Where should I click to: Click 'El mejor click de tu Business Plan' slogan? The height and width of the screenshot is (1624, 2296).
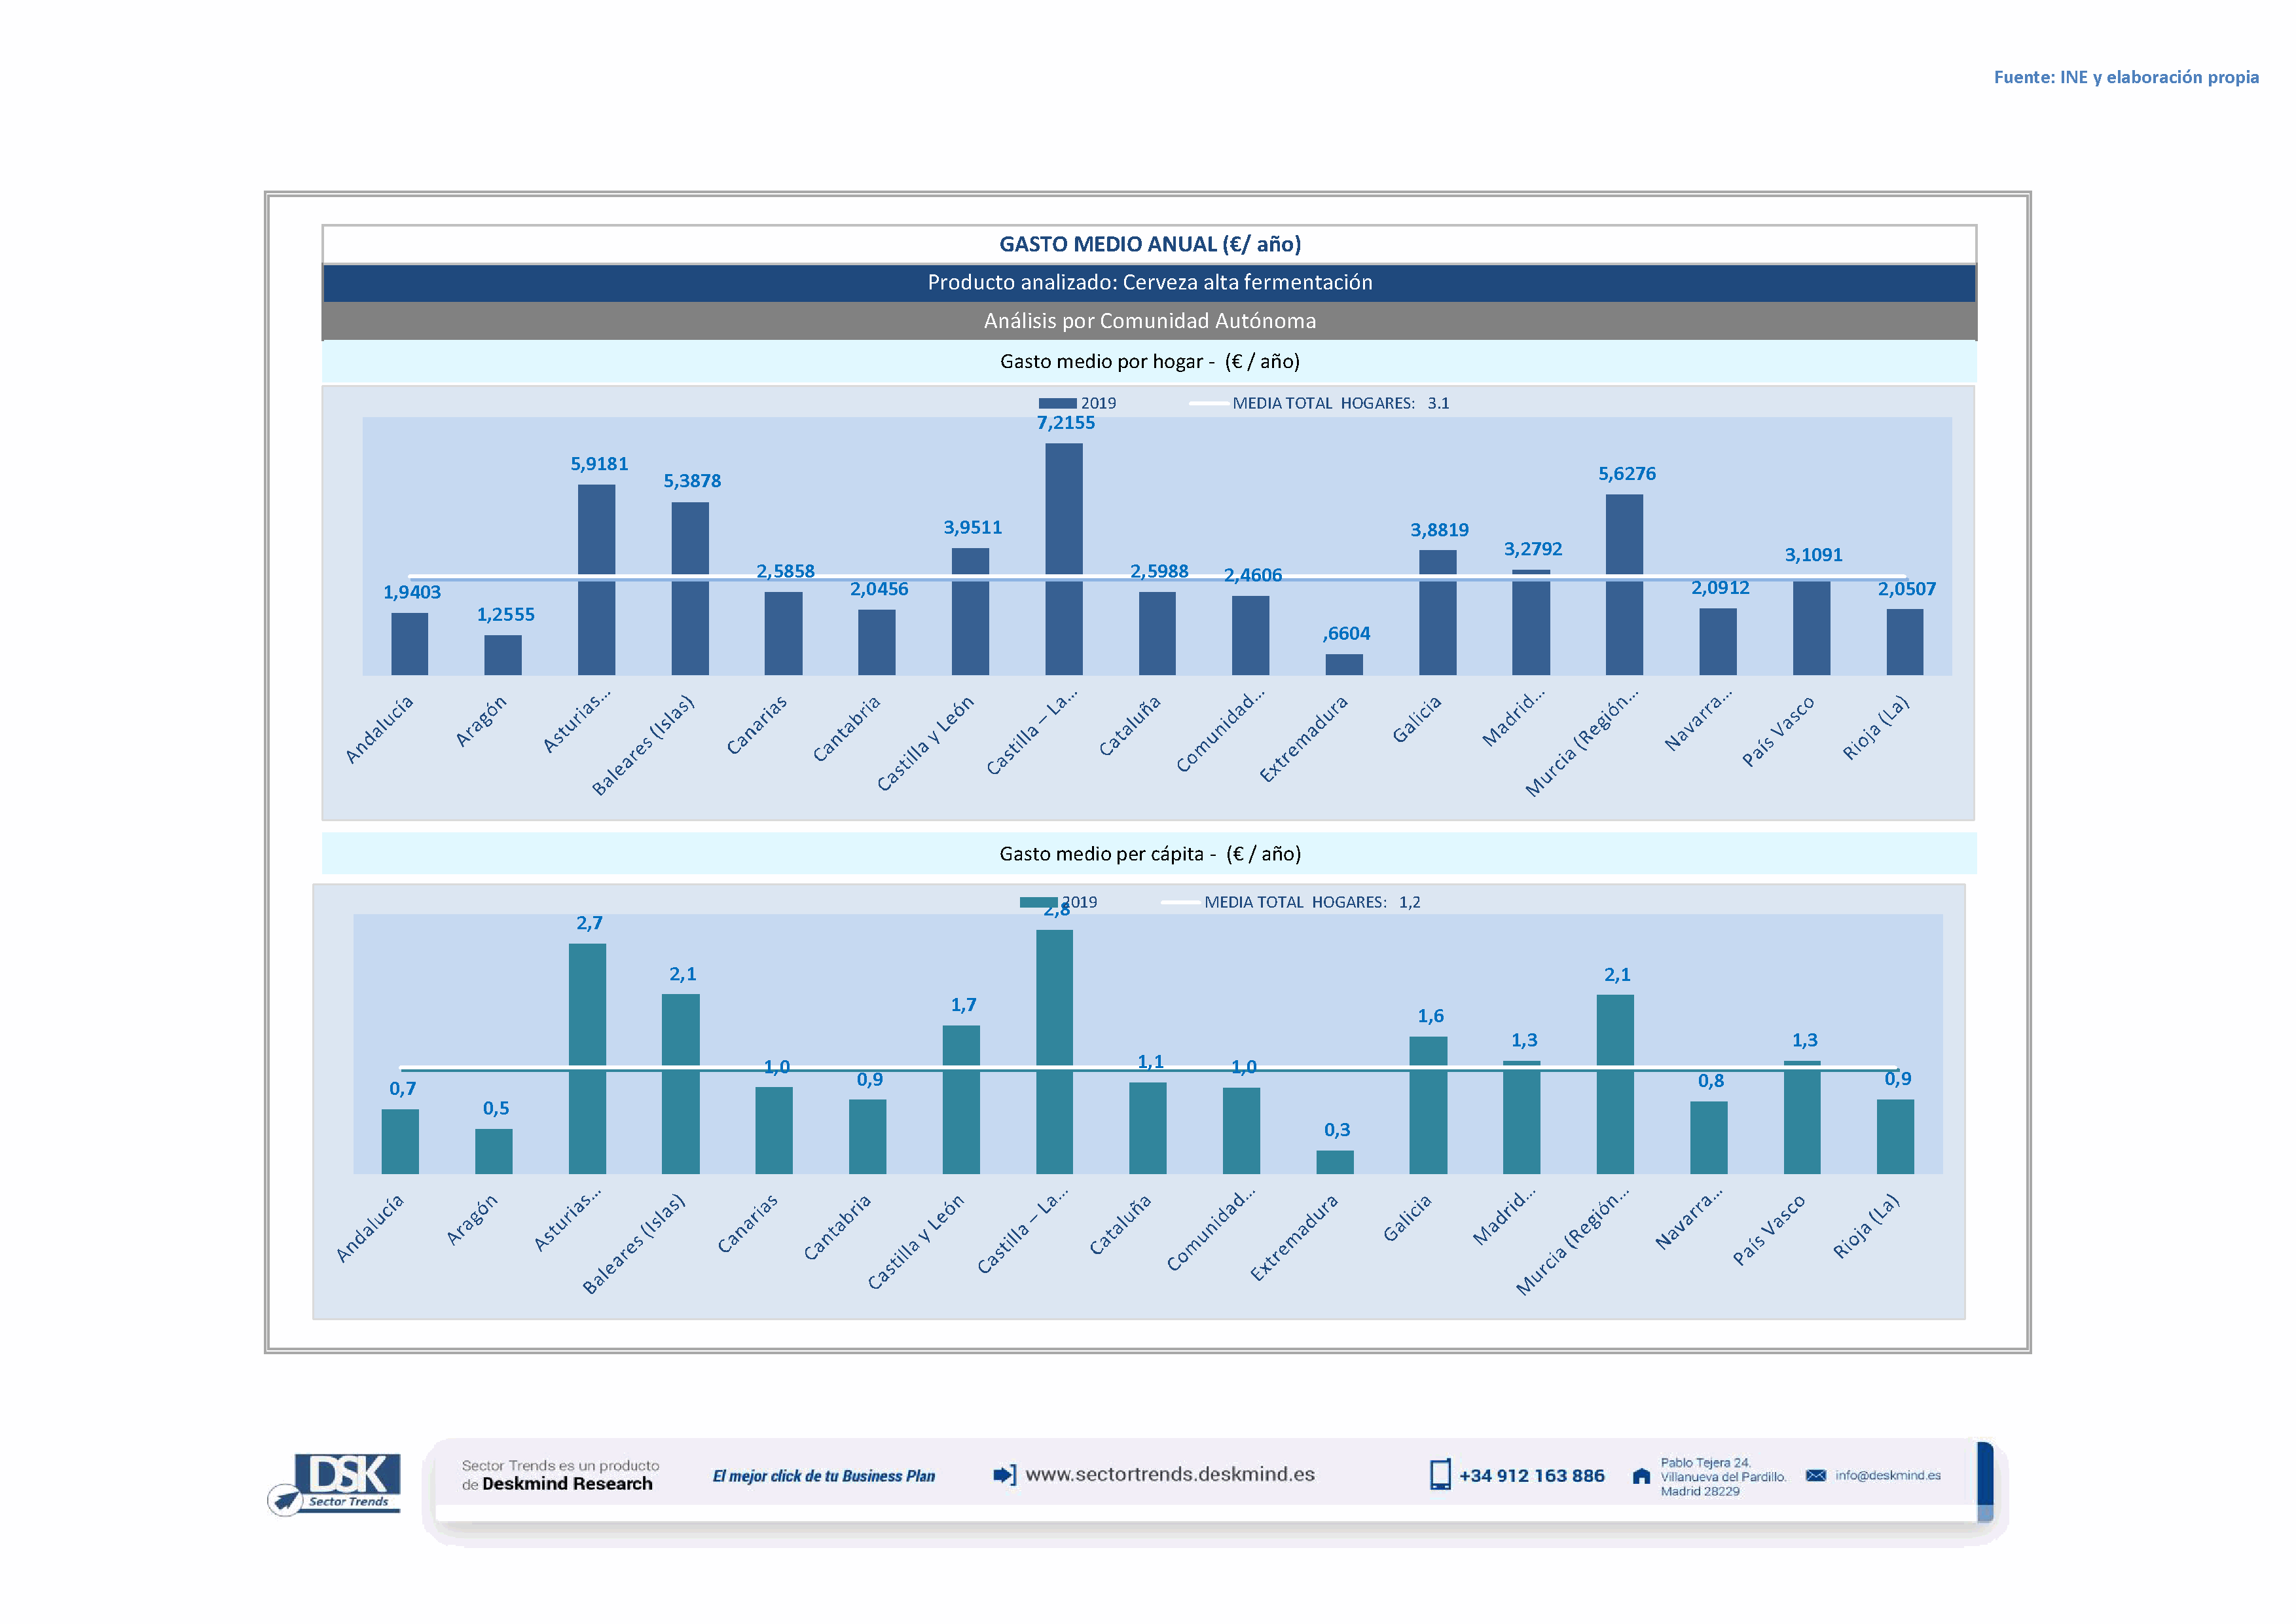click(823, 1476)
